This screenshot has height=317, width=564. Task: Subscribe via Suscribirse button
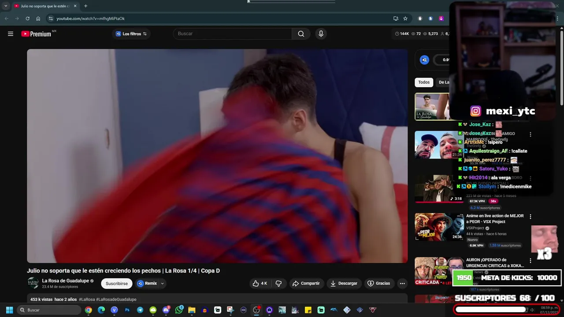pyautogui.click(x=116, y=284)
